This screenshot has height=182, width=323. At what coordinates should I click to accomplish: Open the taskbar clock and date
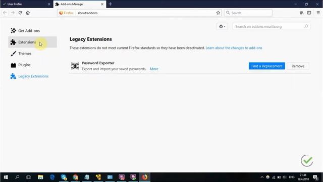(x=303, y=177)
